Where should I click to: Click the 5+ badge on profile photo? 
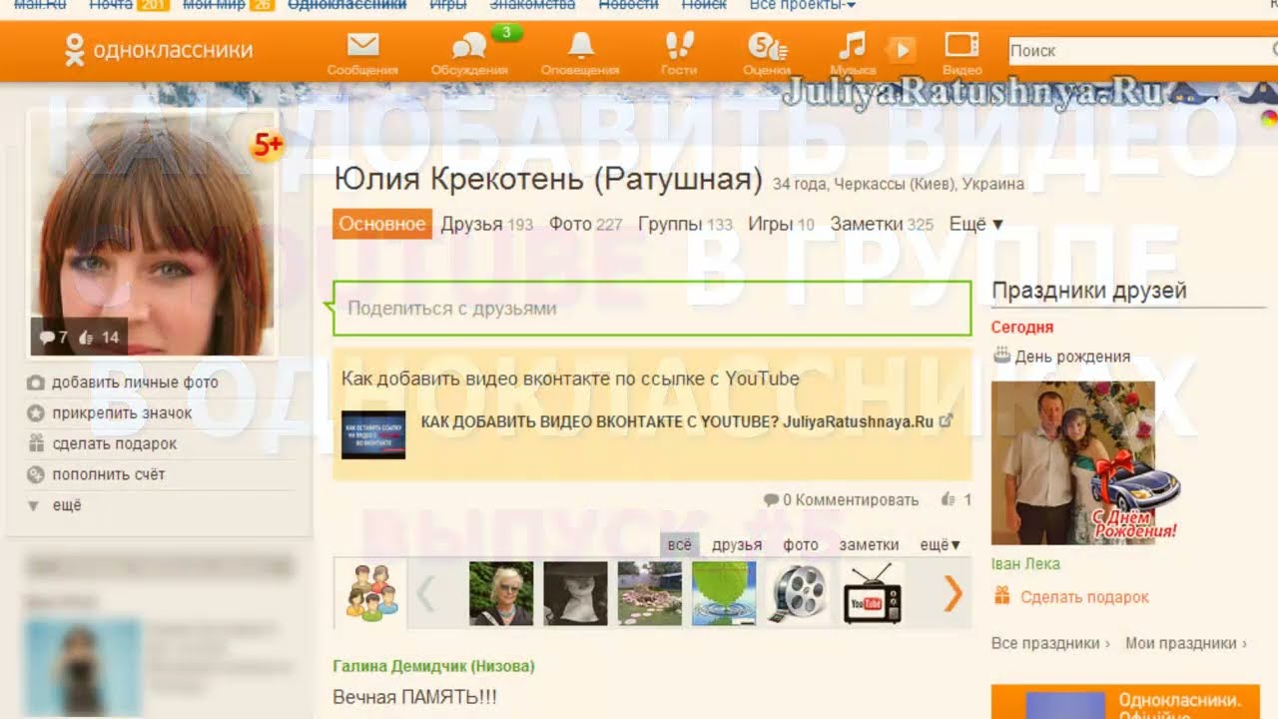click(x=268, y=146)
